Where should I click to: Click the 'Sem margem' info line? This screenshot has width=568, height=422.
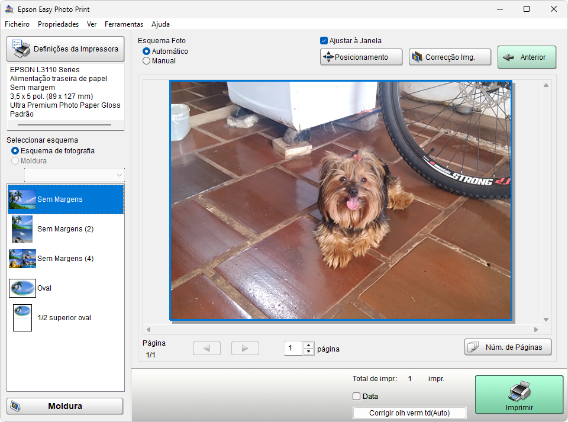[32, 87]
